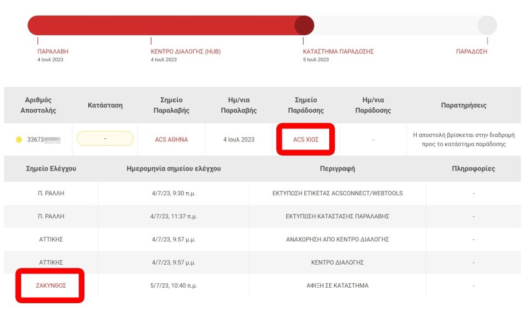The width and height of the screenshot is (528, 310).
Task: Click the Ημερομηνία σημείου ελέγχου header
Action: [174, 169]
